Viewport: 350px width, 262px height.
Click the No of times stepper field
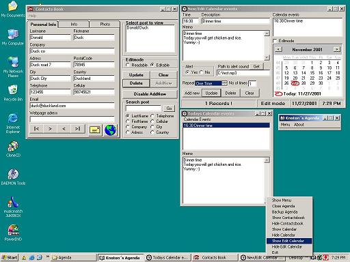click(252, 84)
